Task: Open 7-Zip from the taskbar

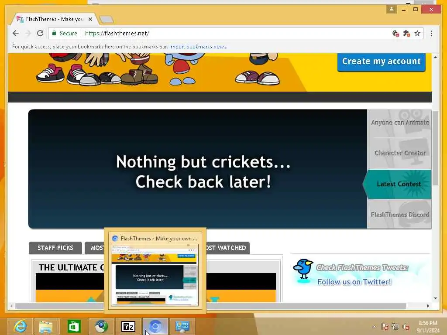Action: 128,326
